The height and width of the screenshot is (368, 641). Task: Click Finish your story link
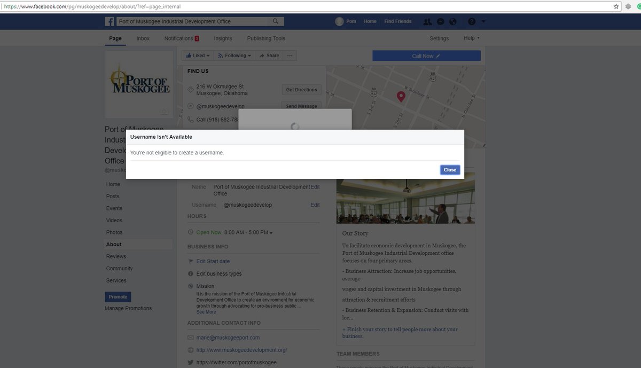400,333
